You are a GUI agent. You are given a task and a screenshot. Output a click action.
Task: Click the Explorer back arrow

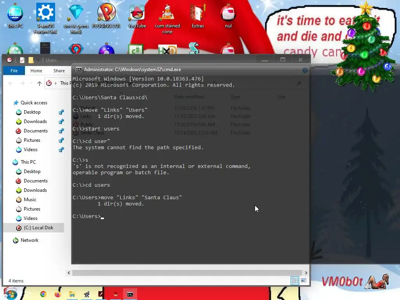[11, 83]
